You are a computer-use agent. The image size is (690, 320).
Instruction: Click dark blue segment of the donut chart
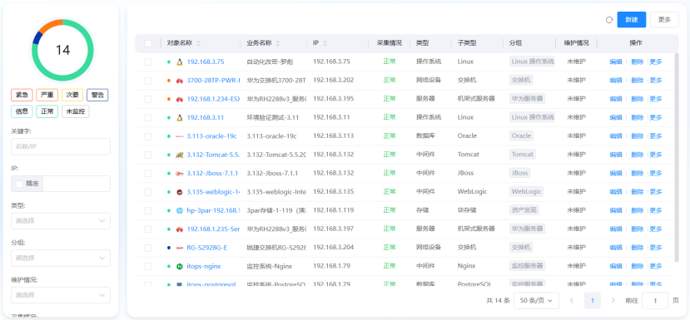pos(37,39)
